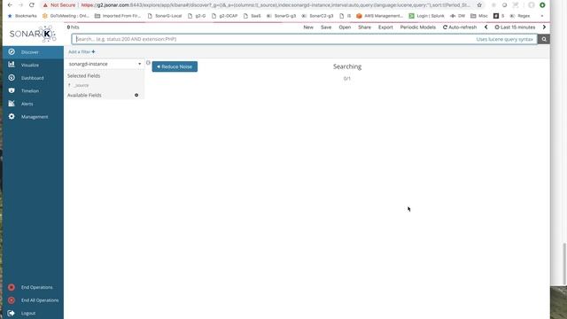The width and height of the screenshot is (567, 319).
Task: Open the g2-DCAP bookmark
Action: point(224,16)
